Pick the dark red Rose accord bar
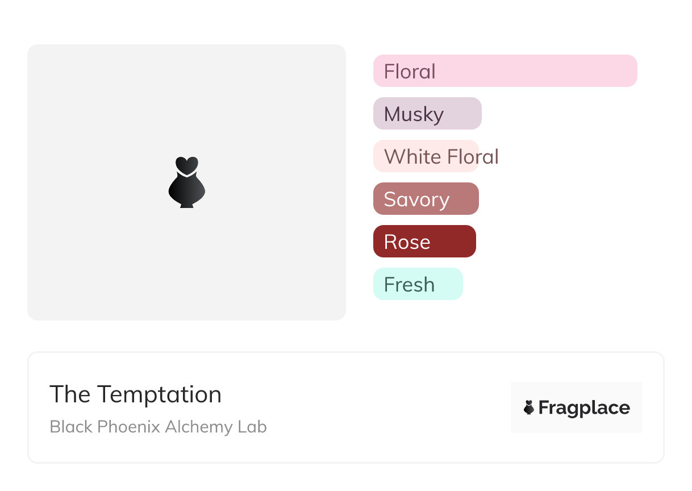Image resolution: width=692 pixels, height=491 pixels. (x=424, y=242)
